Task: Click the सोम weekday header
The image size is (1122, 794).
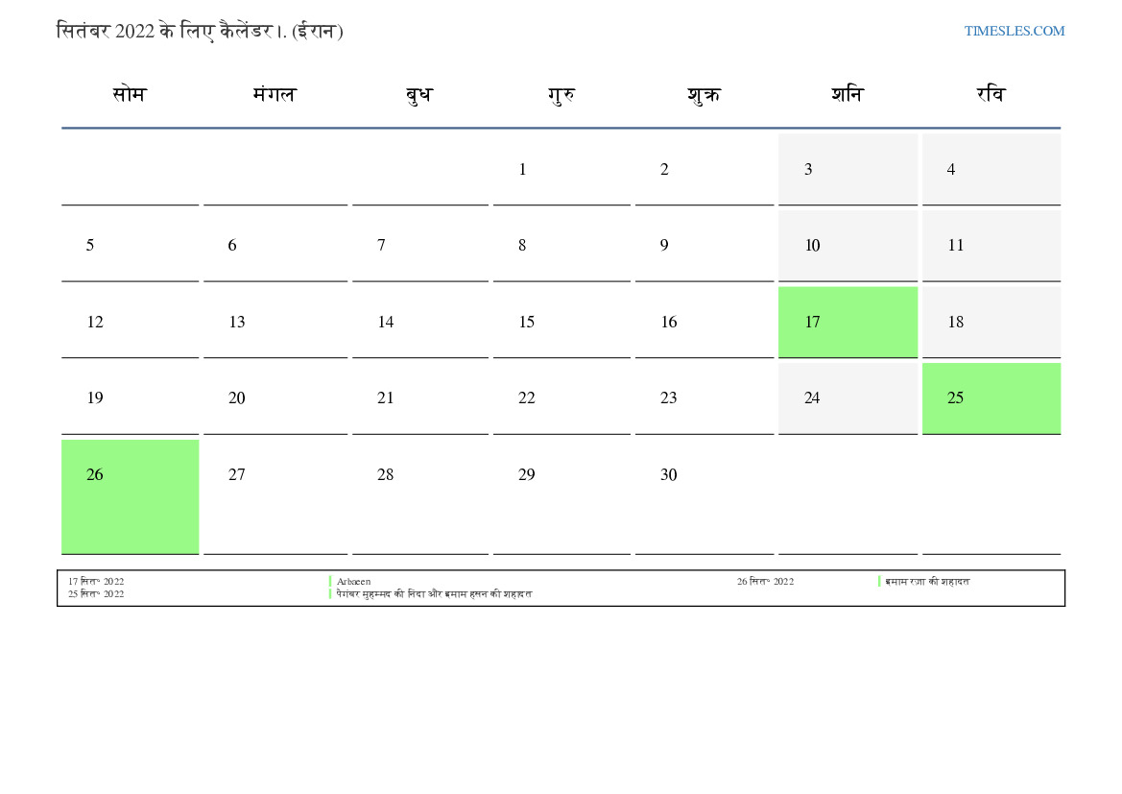Action: point(130,95)
